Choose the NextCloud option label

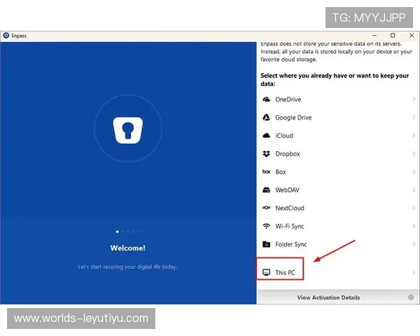click(x=290, y=209)
